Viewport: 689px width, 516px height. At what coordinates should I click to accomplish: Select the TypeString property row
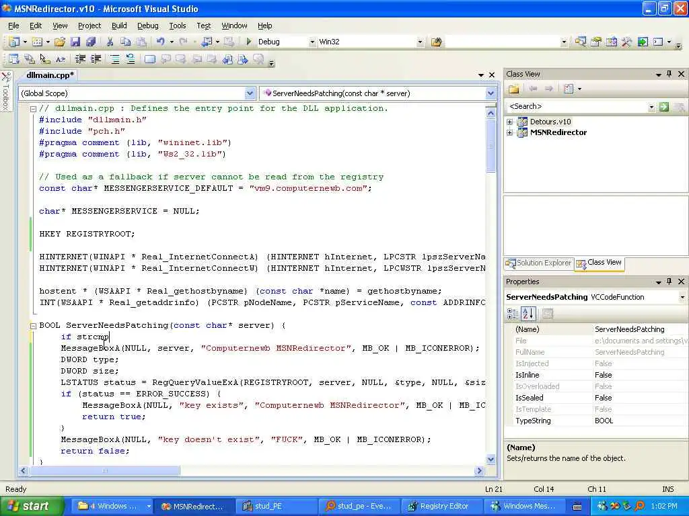coord(597,421)
